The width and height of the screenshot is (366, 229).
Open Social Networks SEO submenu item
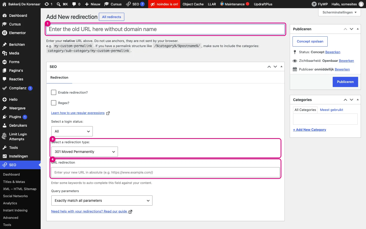point(16,196)
